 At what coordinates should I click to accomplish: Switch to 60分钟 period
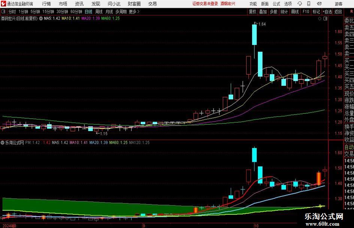tap(76, 12)
